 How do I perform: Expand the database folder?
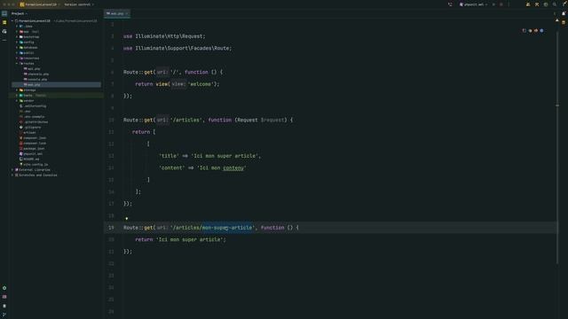(17, 47)
